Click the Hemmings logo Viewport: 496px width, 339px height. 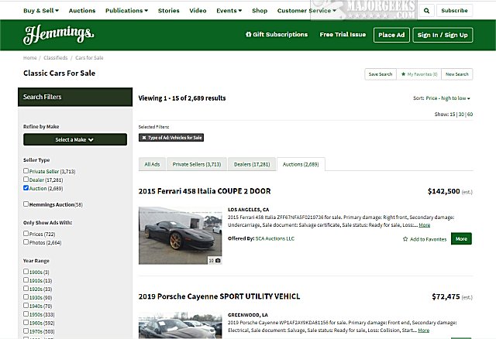[x=59, y=34]
